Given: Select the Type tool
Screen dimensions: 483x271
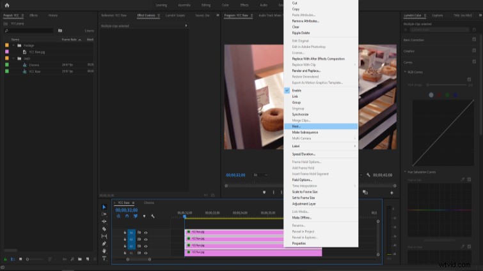Looking at the screenshot, I should pyautogui.click(x=104, y=258).
